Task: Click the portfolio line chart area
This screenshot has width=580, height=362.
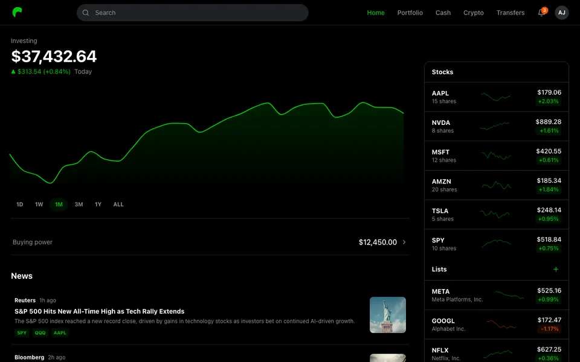Action: pos(207,144)
